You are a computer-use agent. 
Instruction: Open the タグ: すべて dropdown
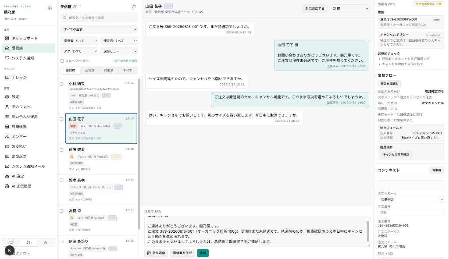[79, 51]
